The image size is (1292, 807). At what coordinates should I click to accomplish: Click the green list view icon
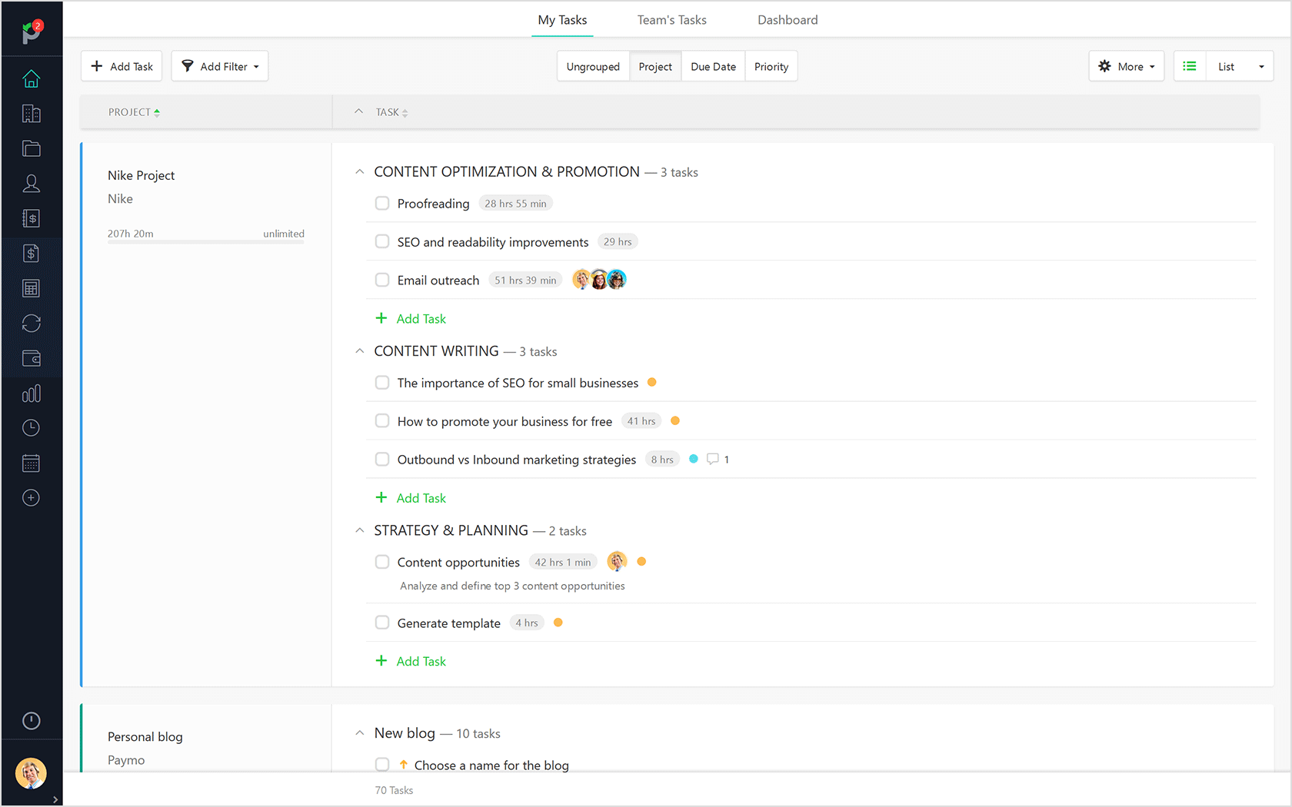(1189, 66)
